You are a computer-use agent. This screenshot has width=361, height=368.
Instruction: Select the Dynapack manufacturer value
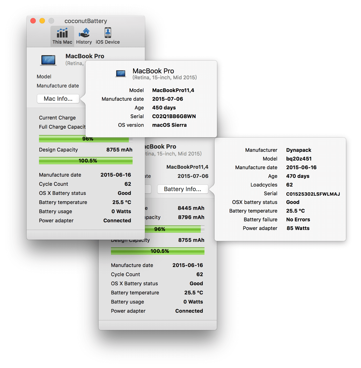[298, 150]
